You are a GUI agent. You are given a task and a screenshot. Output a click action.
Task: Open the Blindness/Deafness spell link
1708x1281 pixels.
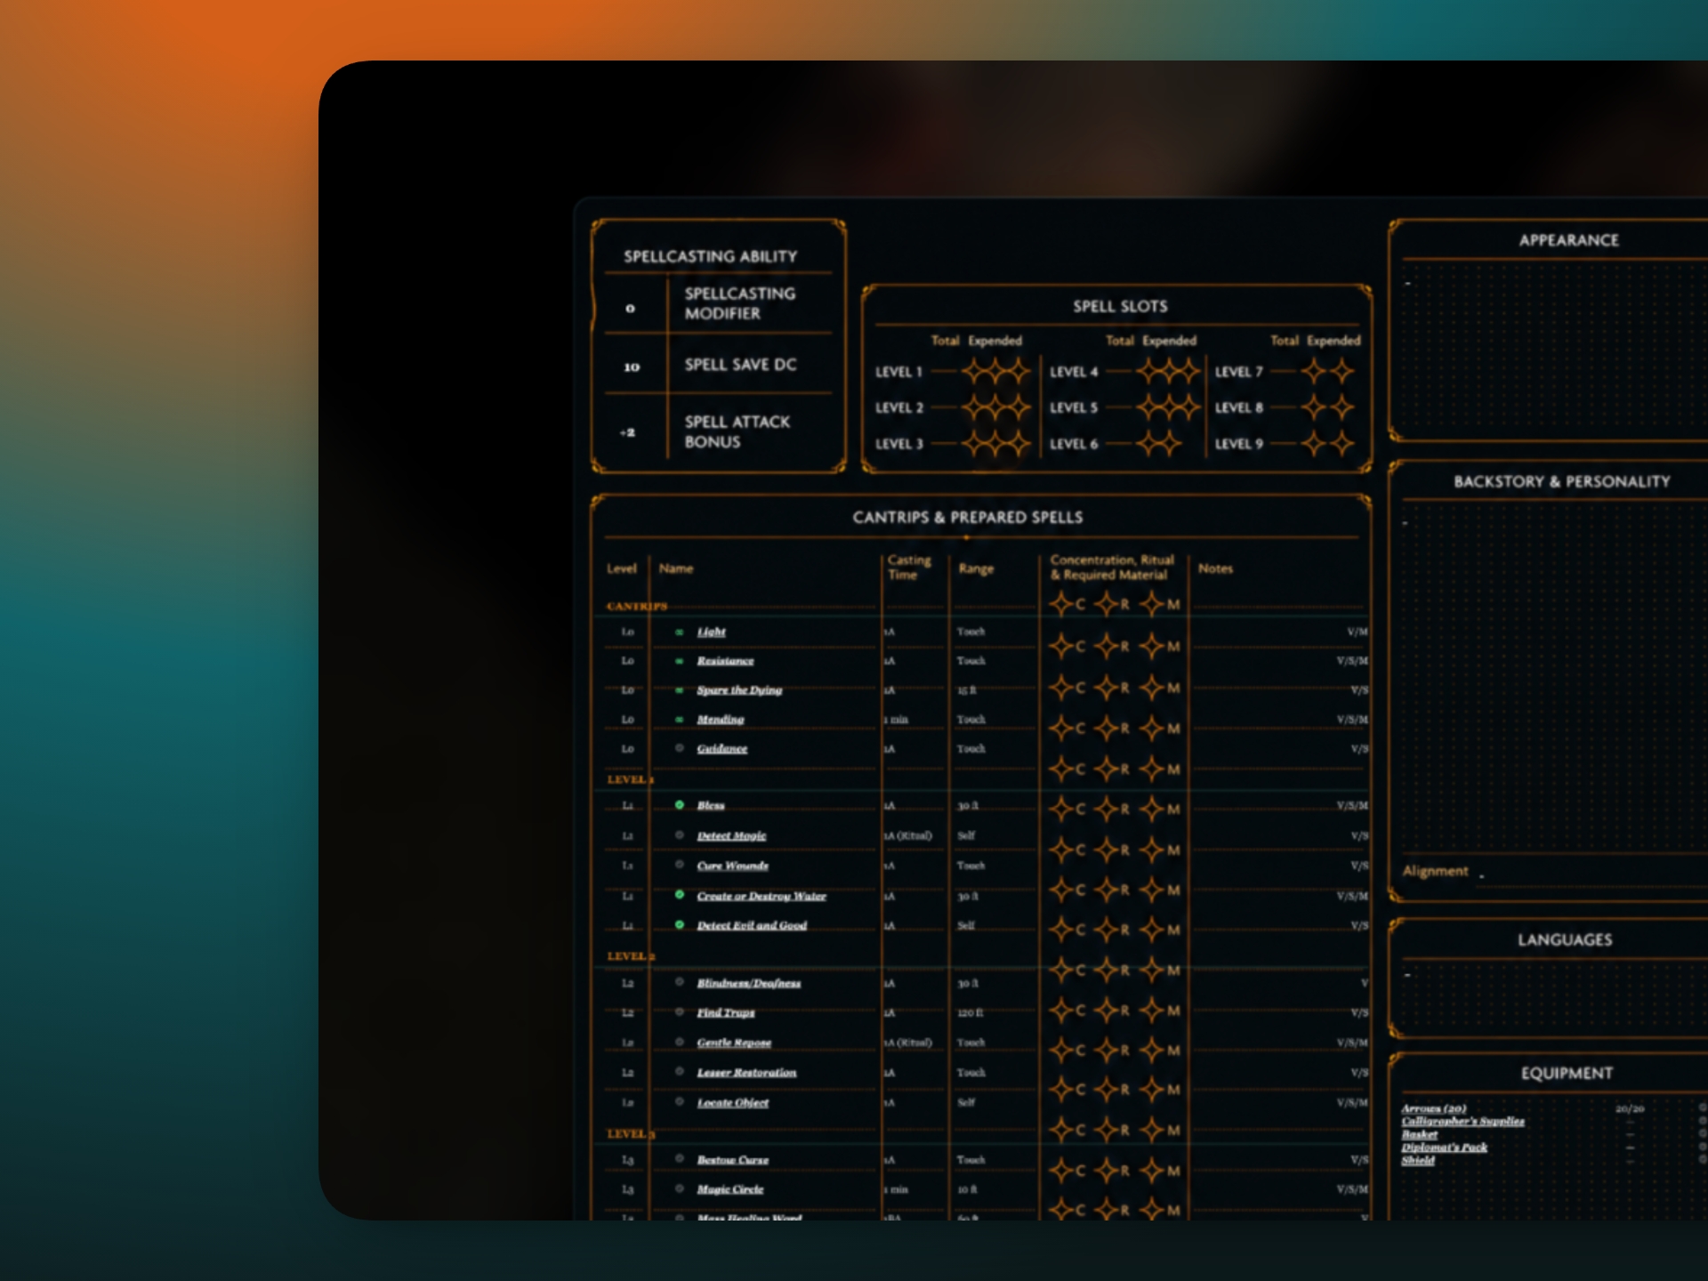point(749,983)
